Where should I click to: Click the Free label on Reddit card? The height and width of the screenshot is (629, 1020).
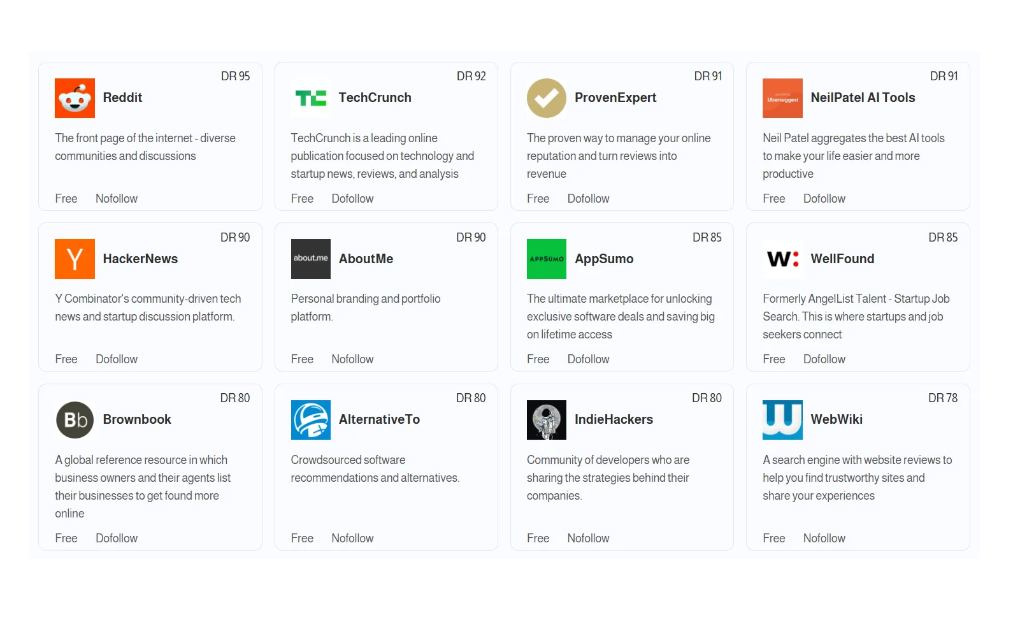[66, 199]
